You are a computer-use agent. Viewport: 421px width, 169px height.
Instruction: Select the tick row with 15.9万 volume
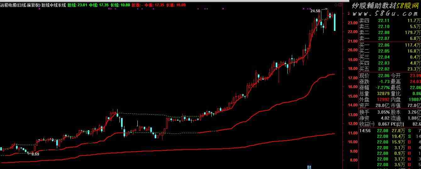pyautogui.click(x=390, y=142)
